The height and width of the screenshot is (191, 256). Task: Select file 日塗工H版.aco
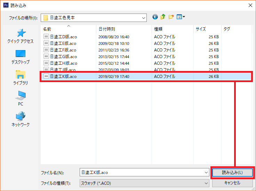[x=64, y=63]
